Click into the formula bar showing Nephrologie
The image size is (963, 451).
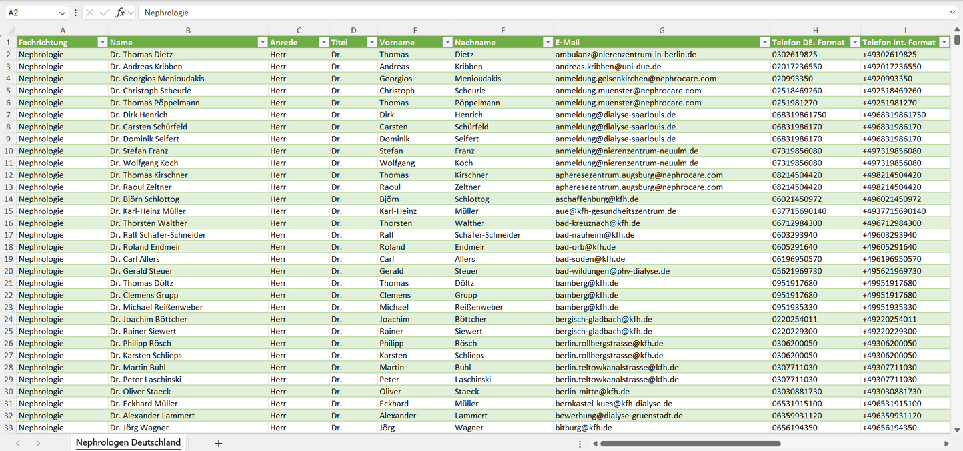click(533, 13)
